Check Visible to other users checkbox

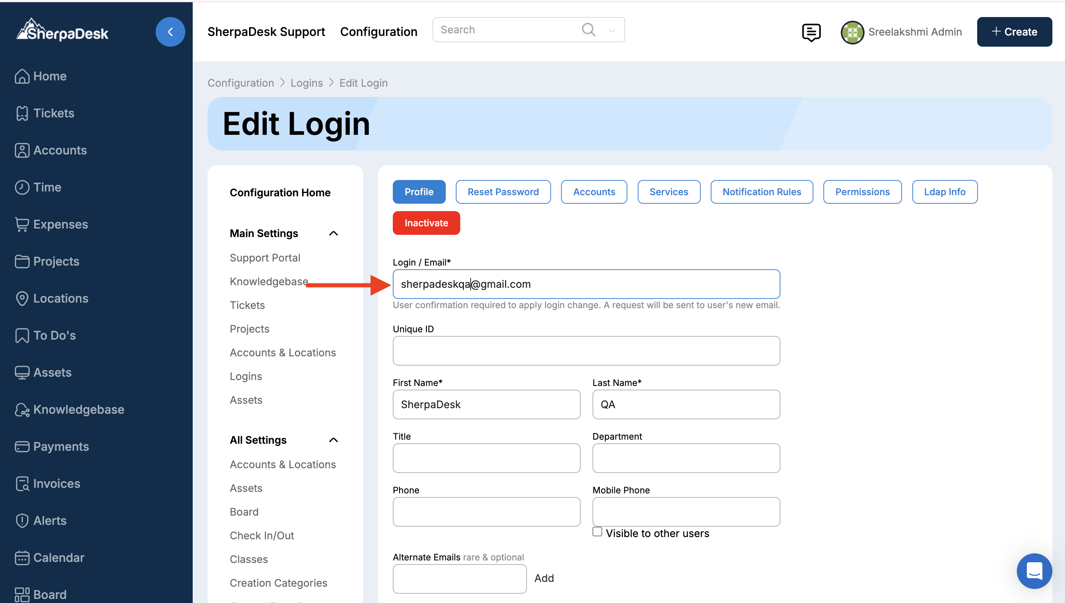(597, 532)
